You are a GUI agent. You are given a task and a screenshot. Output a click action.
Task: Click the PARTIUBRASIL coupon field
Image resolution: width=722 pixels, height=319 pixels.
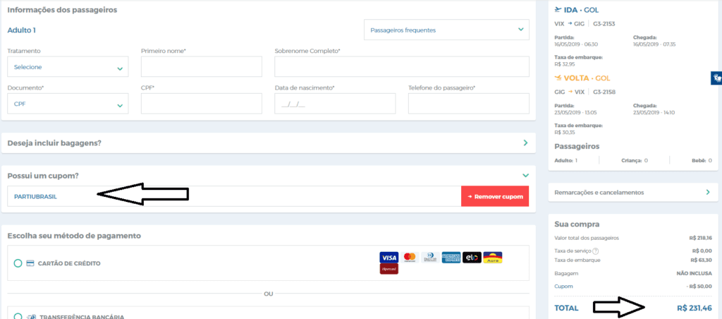pyautogui.click(x=234, y=196)
